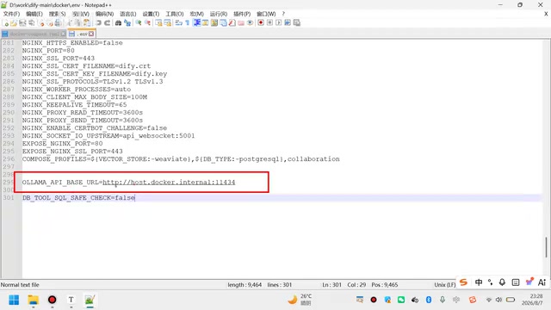
Task: Open the ? help menu
Action: pos(283,14)
